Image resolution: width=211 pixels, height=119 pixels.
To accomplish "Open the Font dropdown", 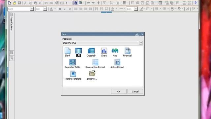I will click(x=32, y=9).
